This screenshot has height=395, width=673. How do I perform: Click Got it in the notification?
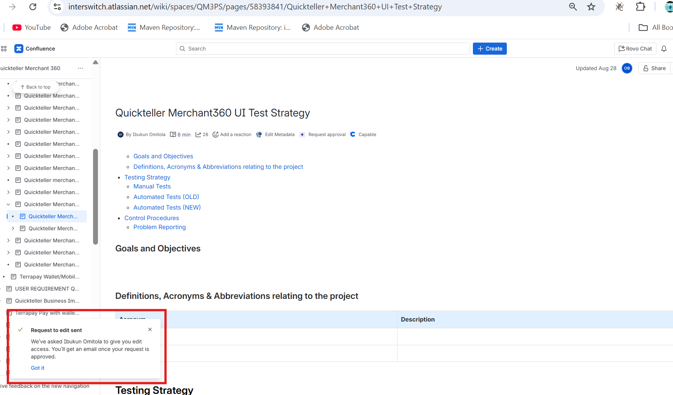point(38,368)
